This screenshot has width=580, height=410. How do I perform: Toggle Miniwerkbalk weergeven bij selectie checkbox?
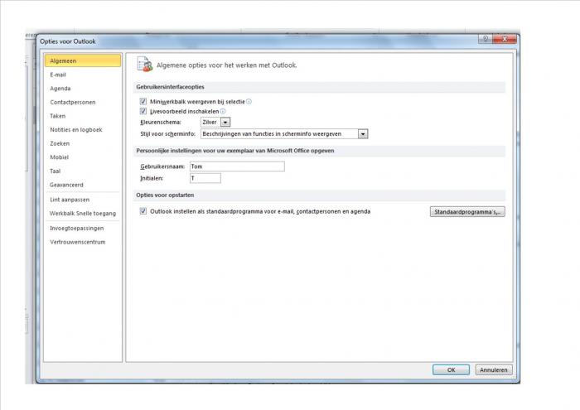143,101
